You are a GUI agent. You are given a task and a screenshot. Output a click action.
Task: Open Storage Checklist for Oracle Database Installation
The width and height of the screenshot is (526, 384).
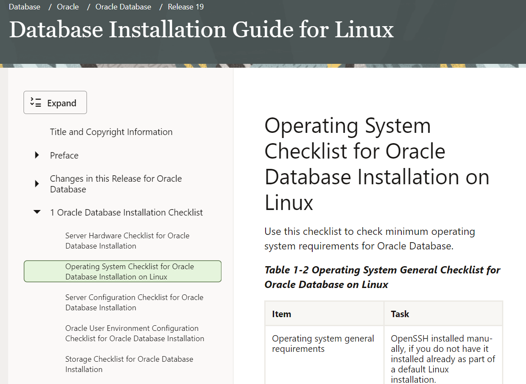tap(129, 364)
